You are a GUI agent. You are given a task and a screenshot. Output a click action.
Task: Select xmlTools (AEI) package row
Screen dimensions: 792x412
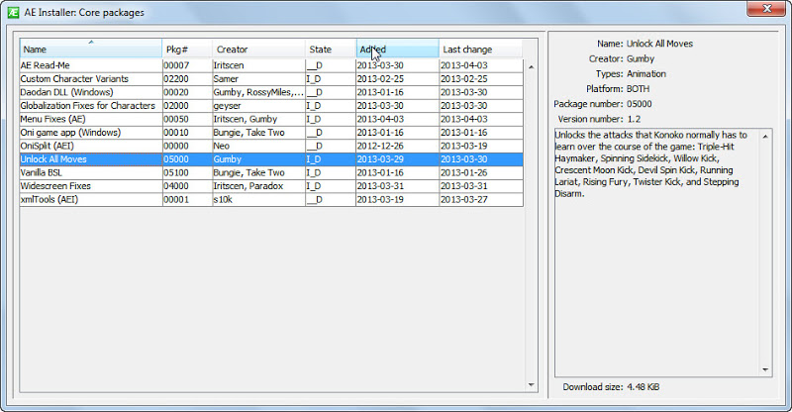click(271, 199)
